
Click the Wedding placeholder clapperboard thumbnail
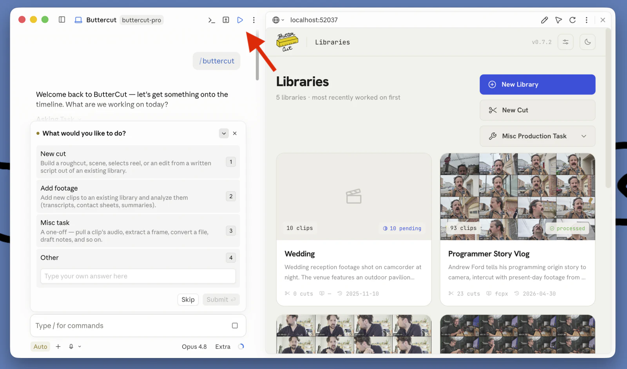click(x=353, y=196)
